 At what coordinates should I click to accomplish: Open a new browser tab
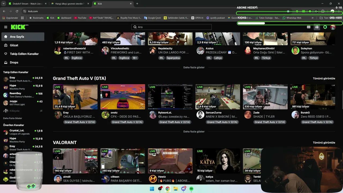coord(137,4)
